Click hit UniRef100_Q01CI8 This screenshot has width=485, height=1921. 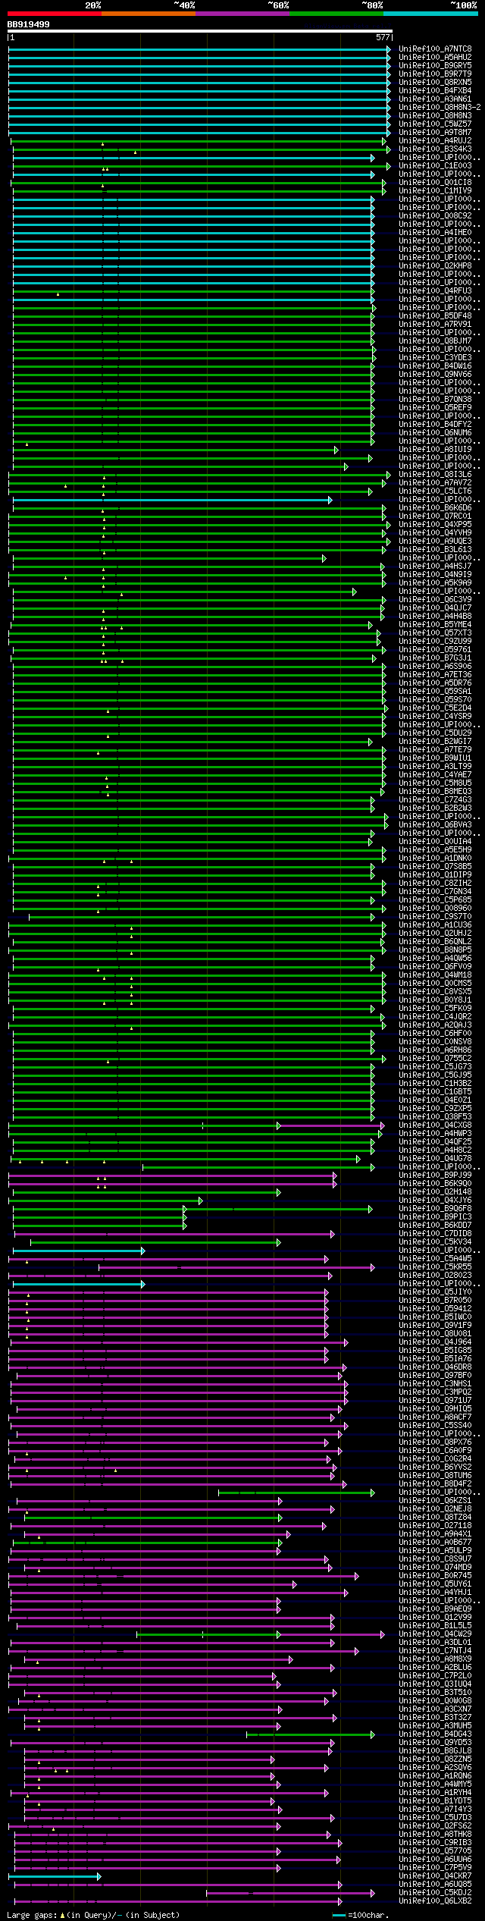pyautogui.click(x=435, y=182)
